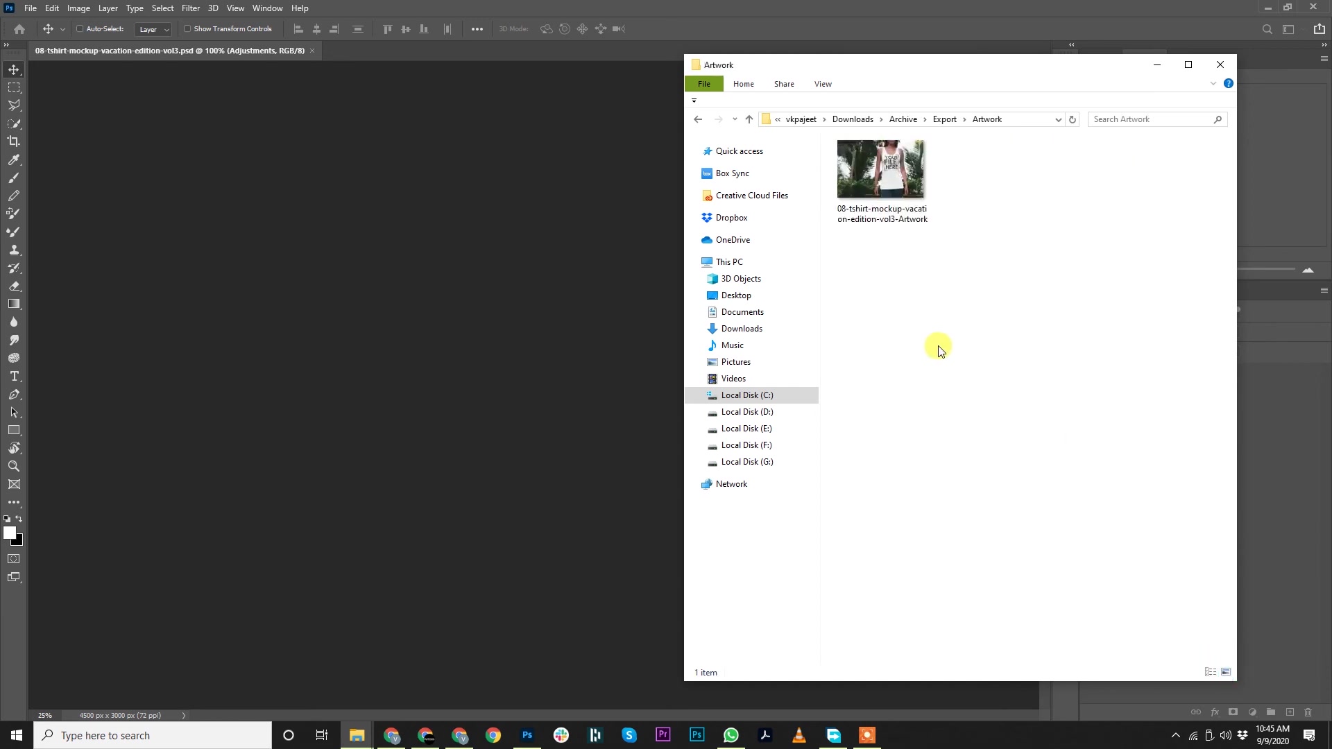Enable Auto-Select in the options bar
1332x749 pixels.
80,28
